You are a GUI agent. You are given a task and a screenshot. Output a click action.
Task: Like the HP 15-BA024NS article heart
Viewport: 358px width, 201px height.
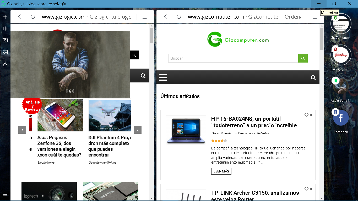306,115
